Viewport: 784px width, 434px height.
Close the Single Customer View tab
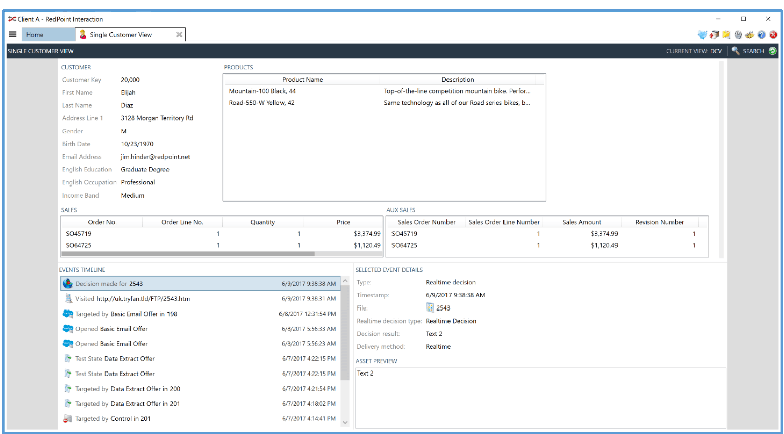coord(179,35)
